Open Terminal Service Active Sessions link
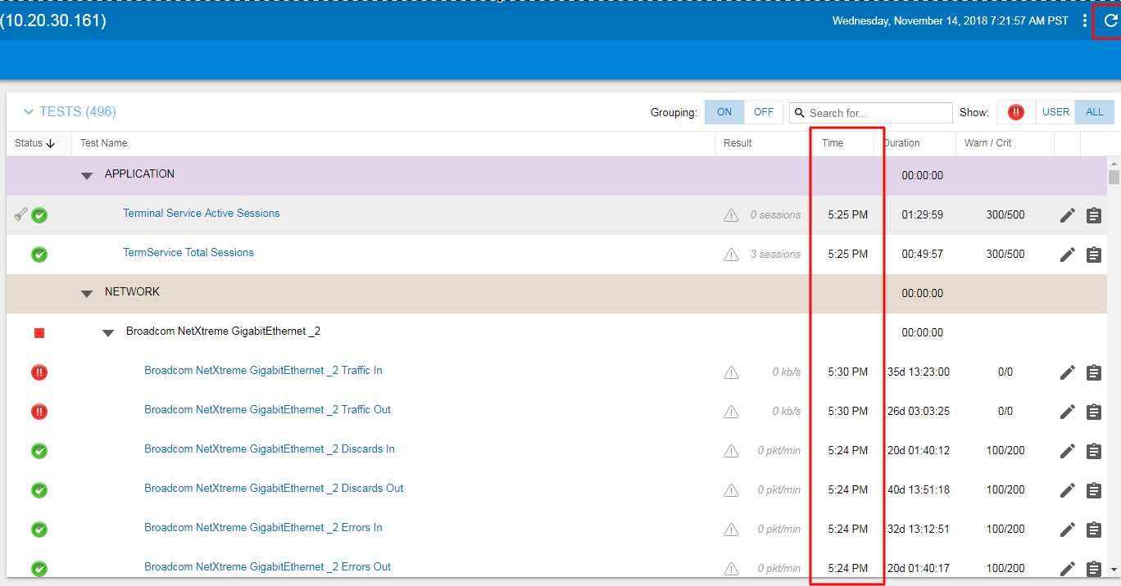Screen dimensions: 1121x586 [202, 213]
